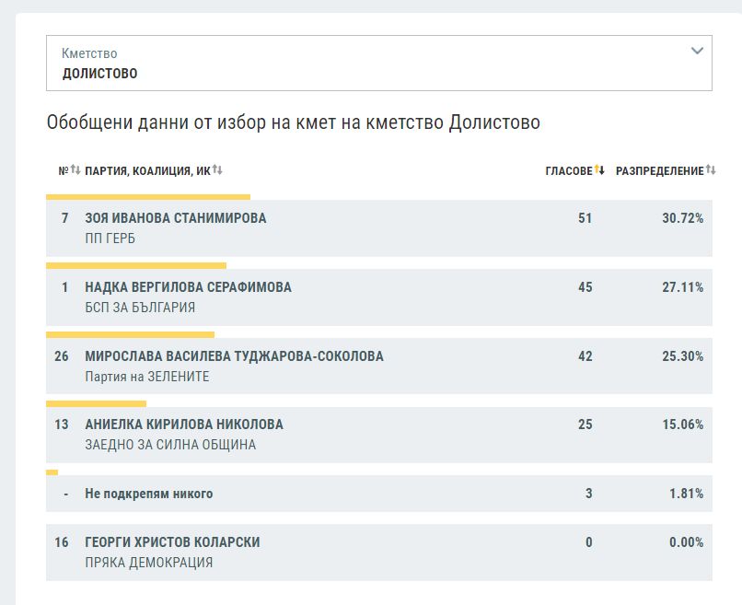Expand the Кметство dropdown chevron

(x=697, y=52)
